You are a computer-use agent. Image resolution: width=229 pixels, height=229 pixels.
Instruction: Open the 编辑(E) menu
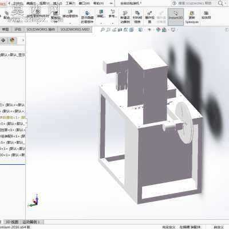tap(31, 3)
